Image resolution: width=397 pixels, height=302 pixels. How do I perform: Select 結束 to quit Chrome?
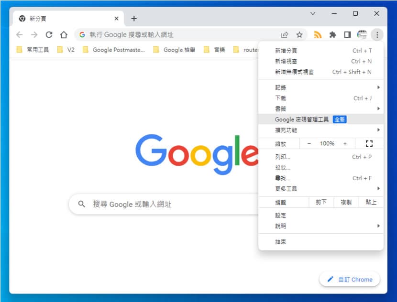[x=321, y=242]
